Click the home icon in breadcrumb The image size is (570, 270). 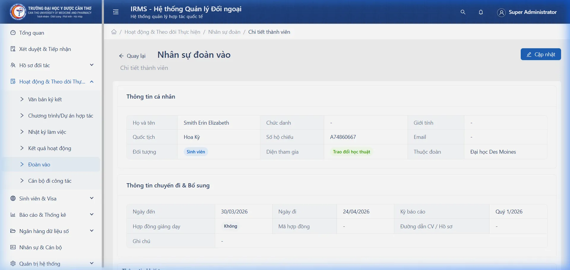(114, 32)
